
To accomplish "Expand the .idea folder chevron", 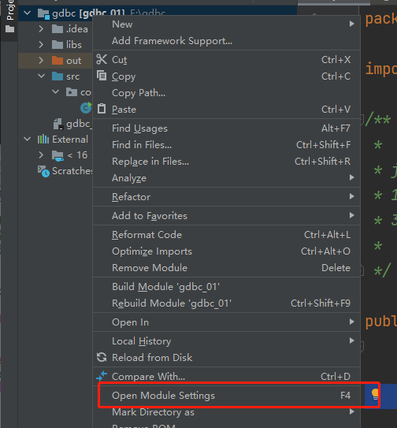I will coord(41,28).
